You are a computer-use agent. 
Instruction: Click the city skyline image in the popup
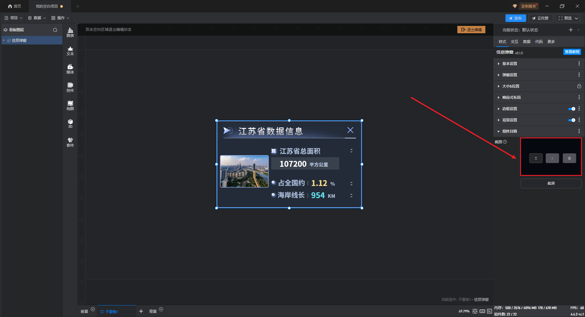244,171
